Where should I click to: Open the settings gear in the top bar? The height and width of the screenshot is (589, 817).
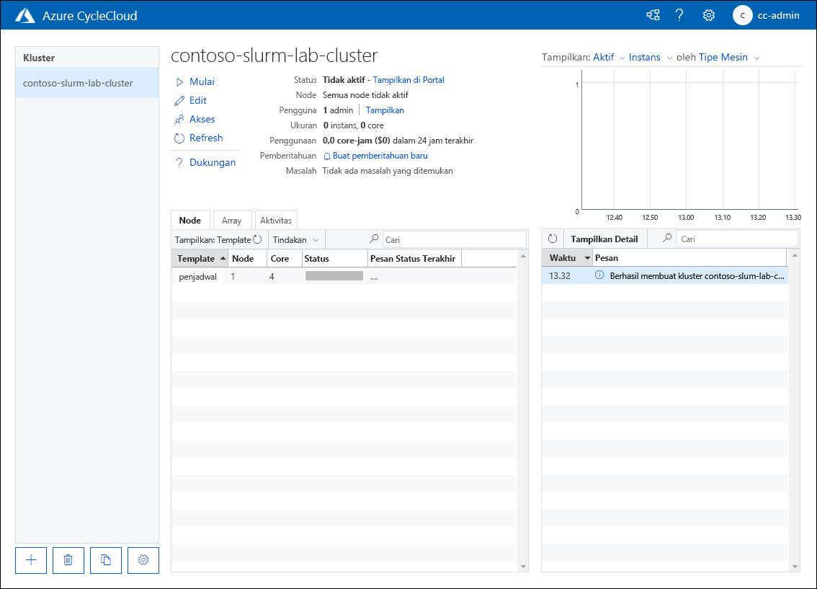708,14
